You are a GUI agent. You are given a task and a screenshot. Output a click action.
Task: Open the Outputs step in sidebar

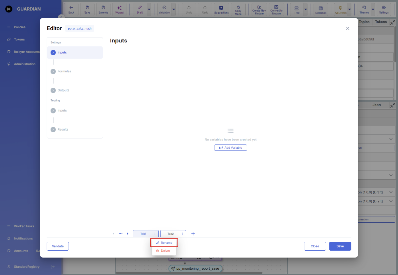coord(63,90)
